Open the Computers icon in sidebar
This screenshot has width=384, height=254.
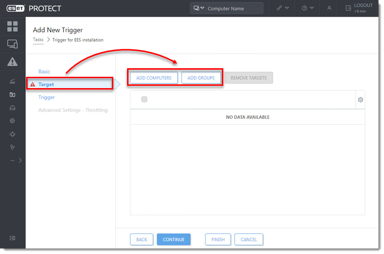tap(12, 44)
